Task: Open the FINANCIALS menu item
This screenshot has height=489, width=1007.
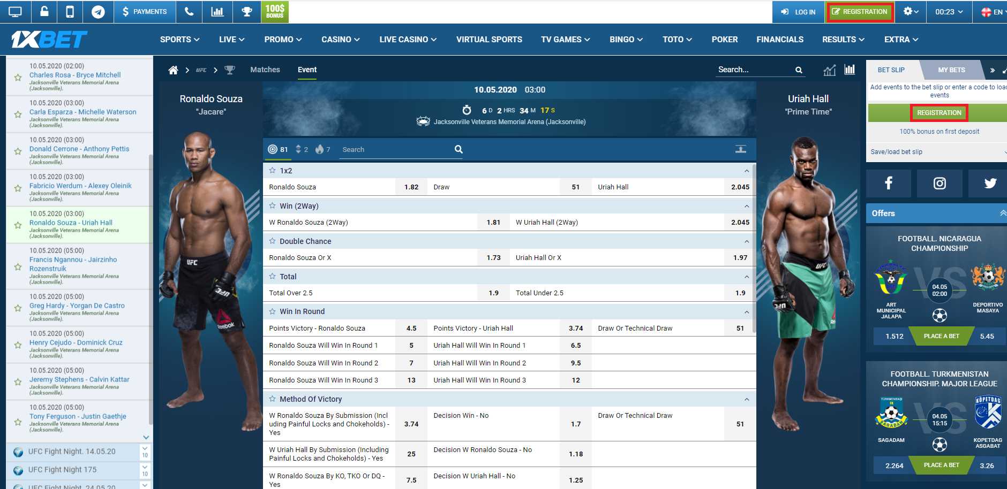Action: click(x=780, y=40)
